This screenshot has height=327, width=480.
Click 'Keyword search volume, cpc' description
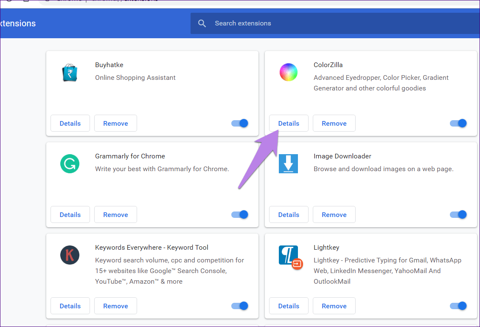[x=169, y=271]
